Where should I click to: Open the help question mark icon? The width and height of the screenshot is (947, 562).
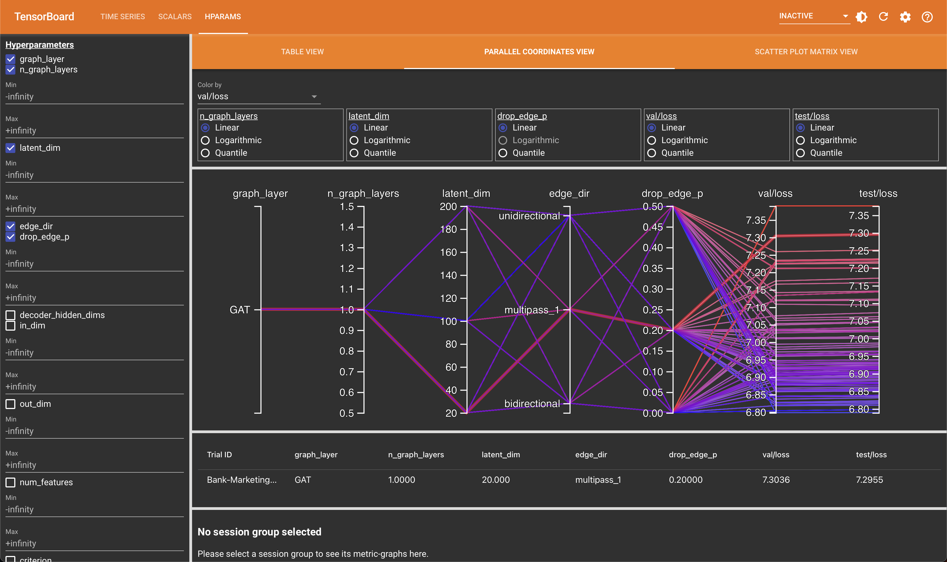point(927,17)
